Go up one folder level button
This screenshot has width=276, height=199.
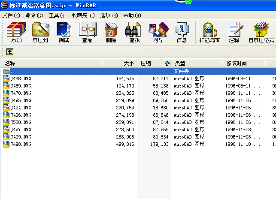pyautogui.click(x=10, y=52)
